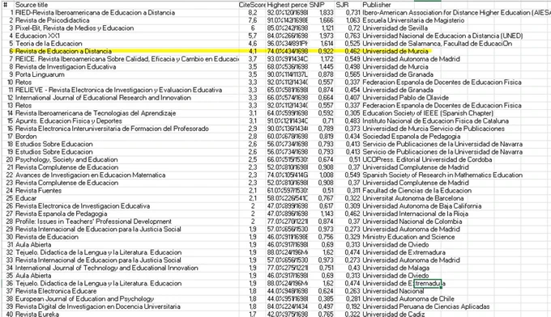Select CiteScore value 7,6 in row 2
The height and width of the screenshot is (317, 551).
tap(252, 20)
